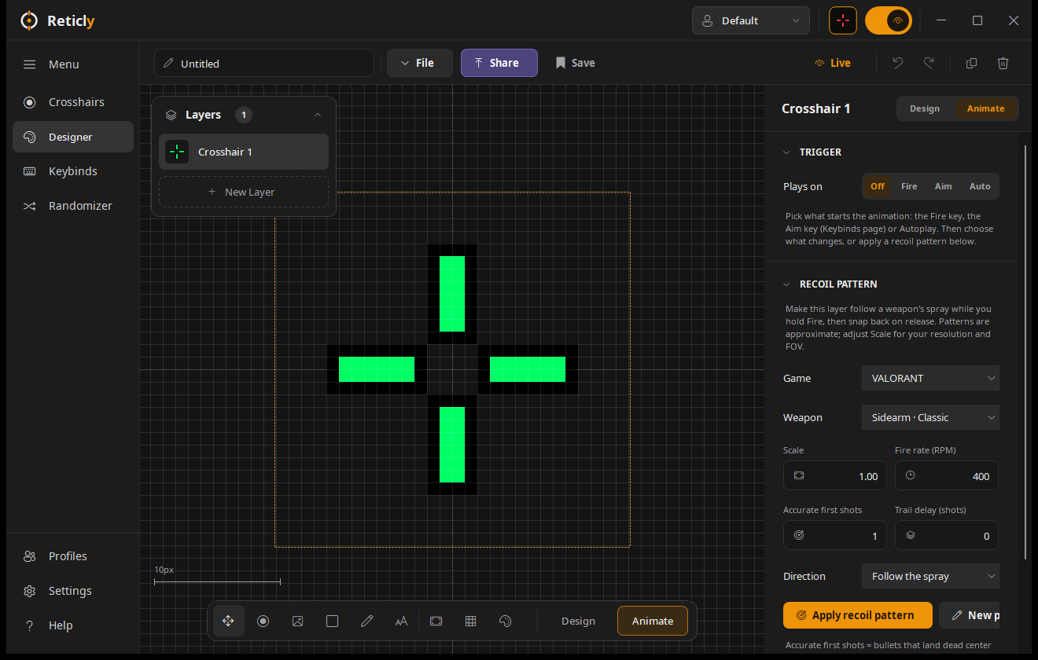Toggle the orange eye overlay switch

(889, 20)
